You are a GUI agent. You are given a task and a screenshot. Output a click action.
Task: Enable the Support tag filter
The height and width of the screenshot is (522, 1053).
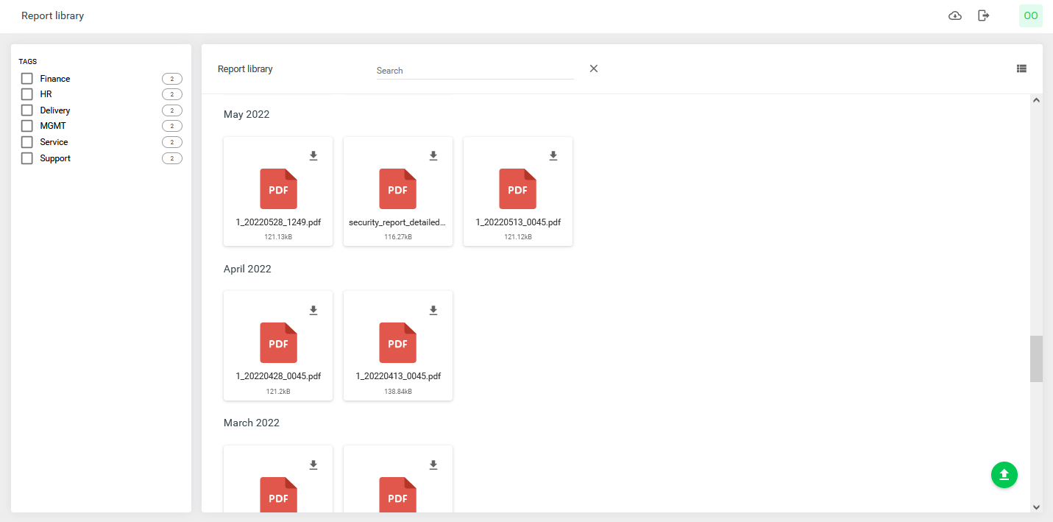pyautogui.click(x=26, y=158)
